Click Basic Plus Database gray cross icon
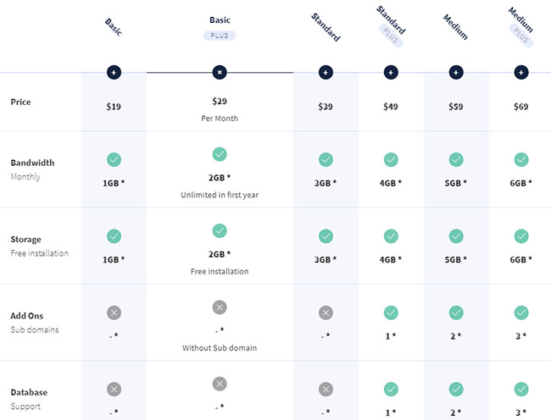Screen dimensions: 551x420 (x=220, y=384)
